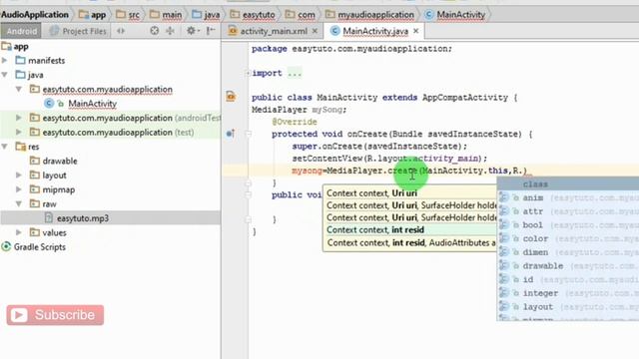Click the override gutter icon at onCreate
This screenshot has width=639, height=359.
[x=231, y=134]
